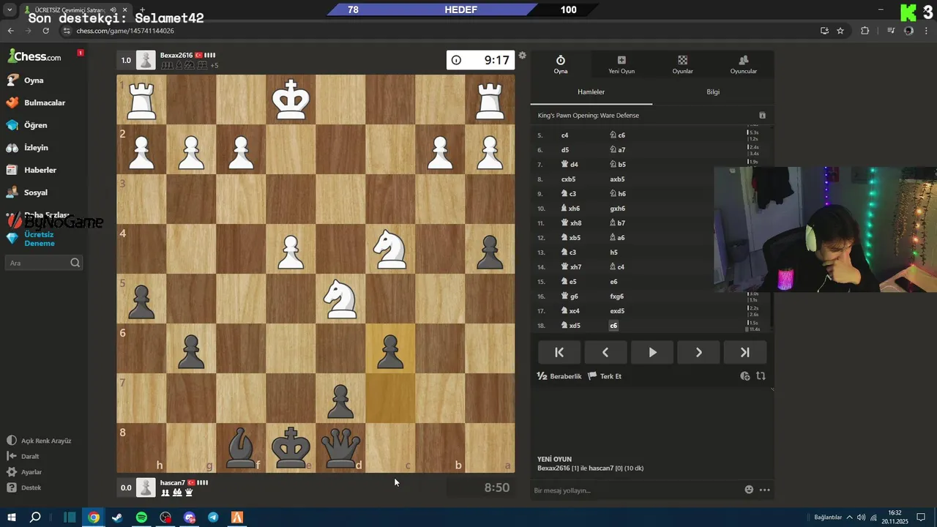Open the board settings gear icon
Viewport: 937px width, 527px height.
pyautogui.click(x=522, y=55)
